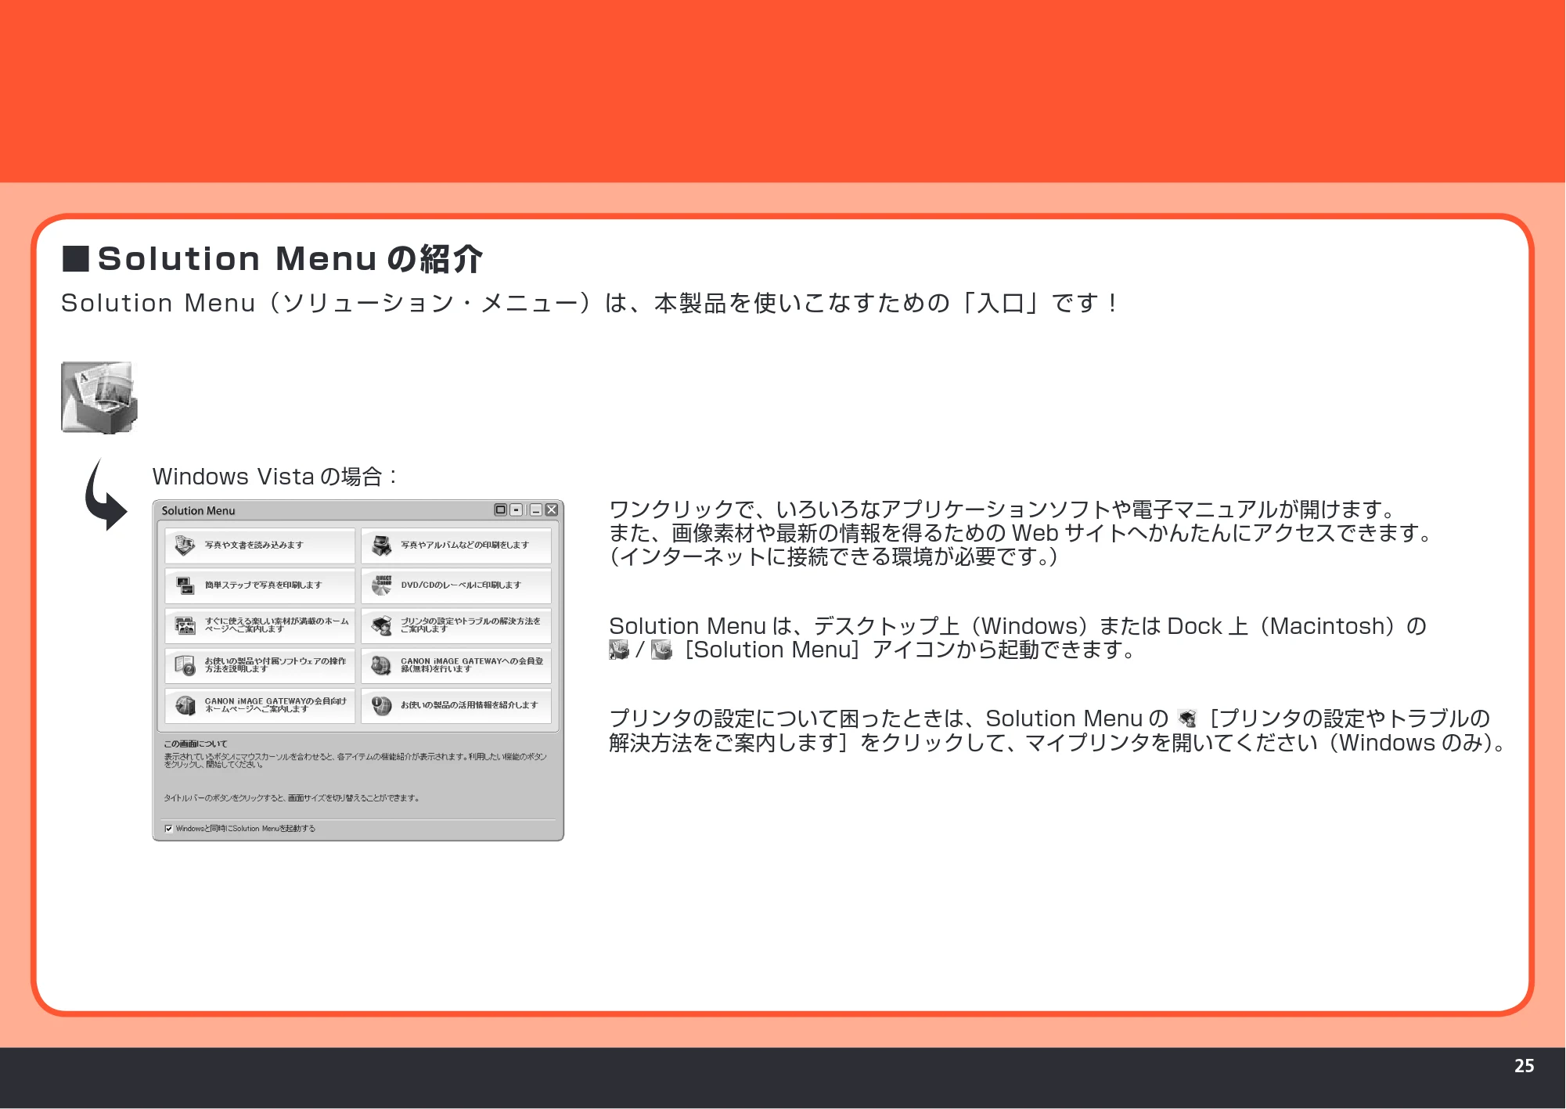
Task: Open お使いの製品や付属ソフトウェアの操作方法 manual button
Action: coord(260,665)
